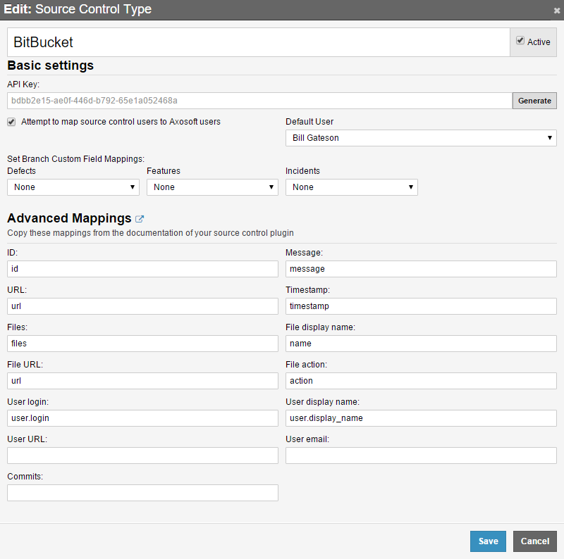564x559 pixels.
Task: Click the empty Commits mapping field
Action: coord(143,493)
